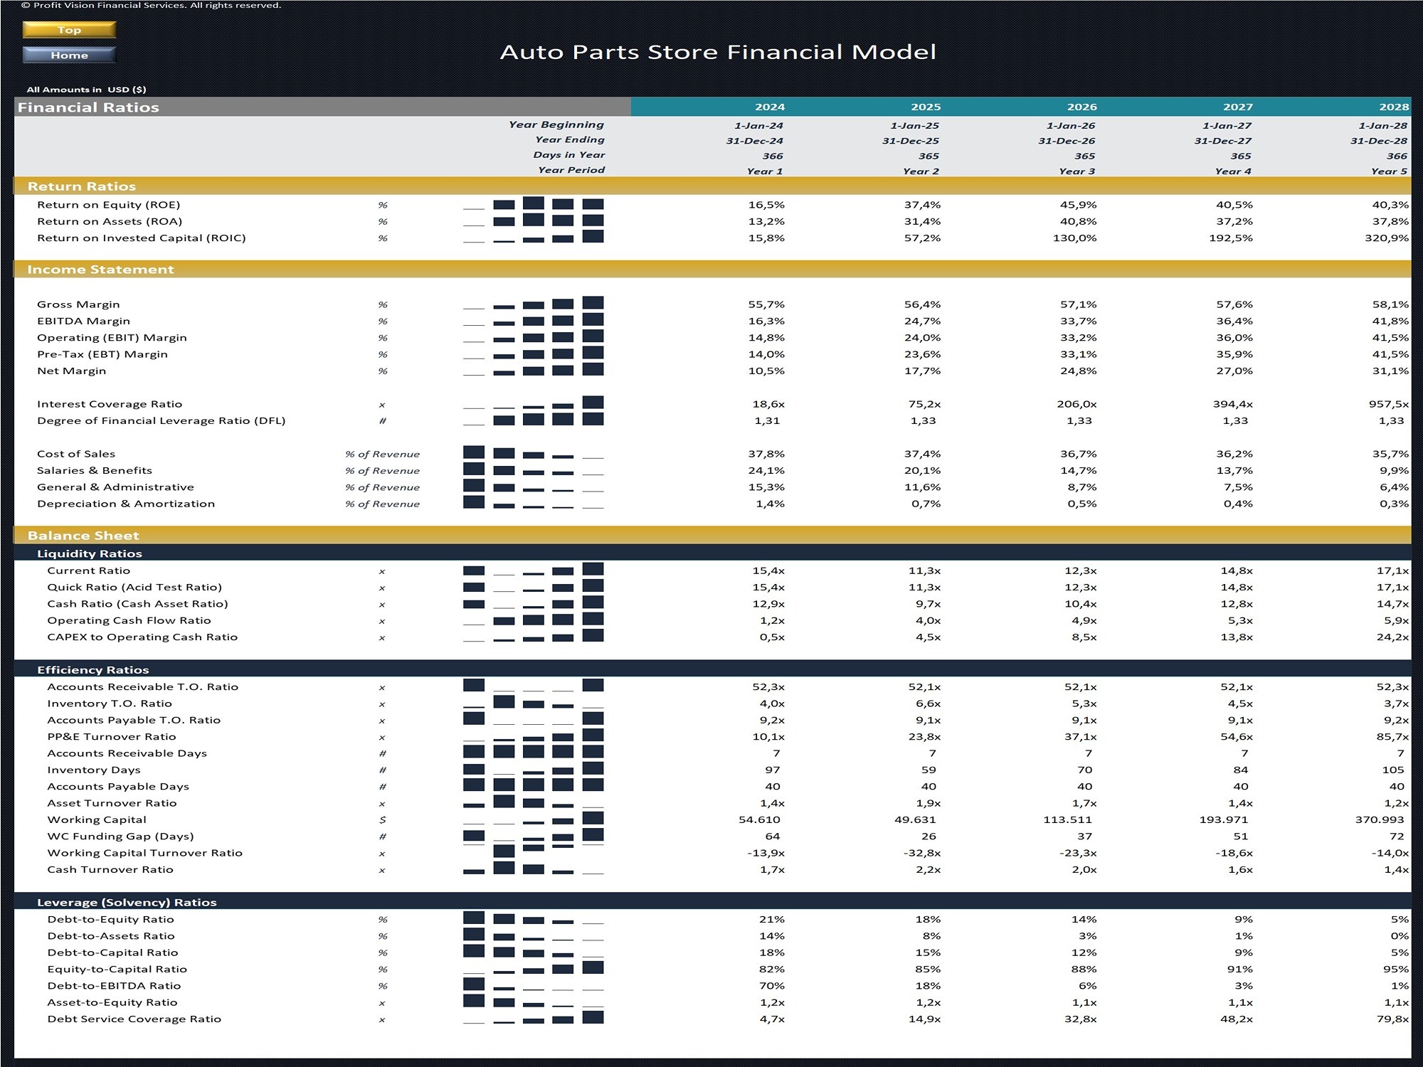Viewport: 1423px width, 1067px height.
Task: Select the Quick Ratio (Acid Test Ratio) label
Action: point(134,587)
